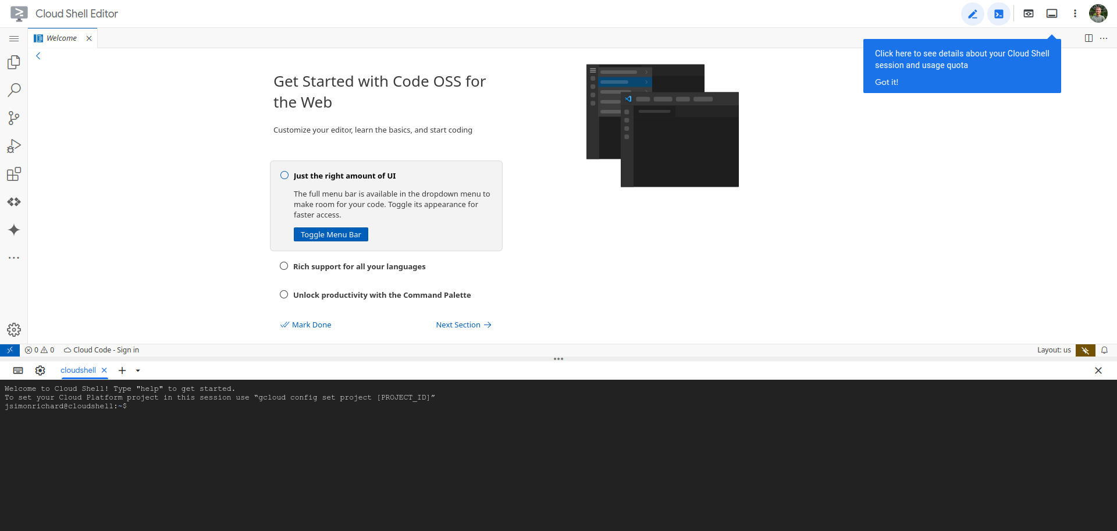Open terminal settings gear
The width and height of the screenshot is (1117, 531).
(x=40, y=370)
